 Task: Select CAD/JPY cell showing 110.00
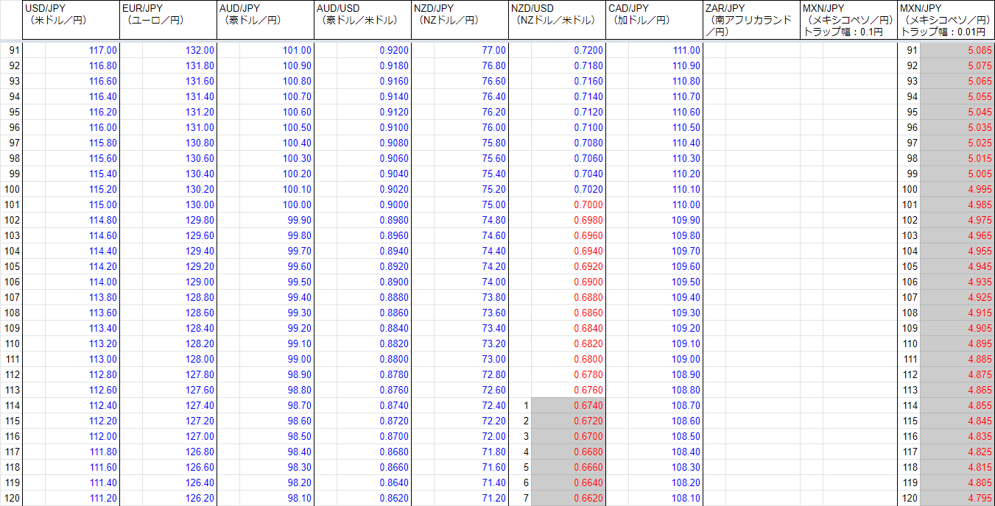pyautogui.click(x=664, y=204)
